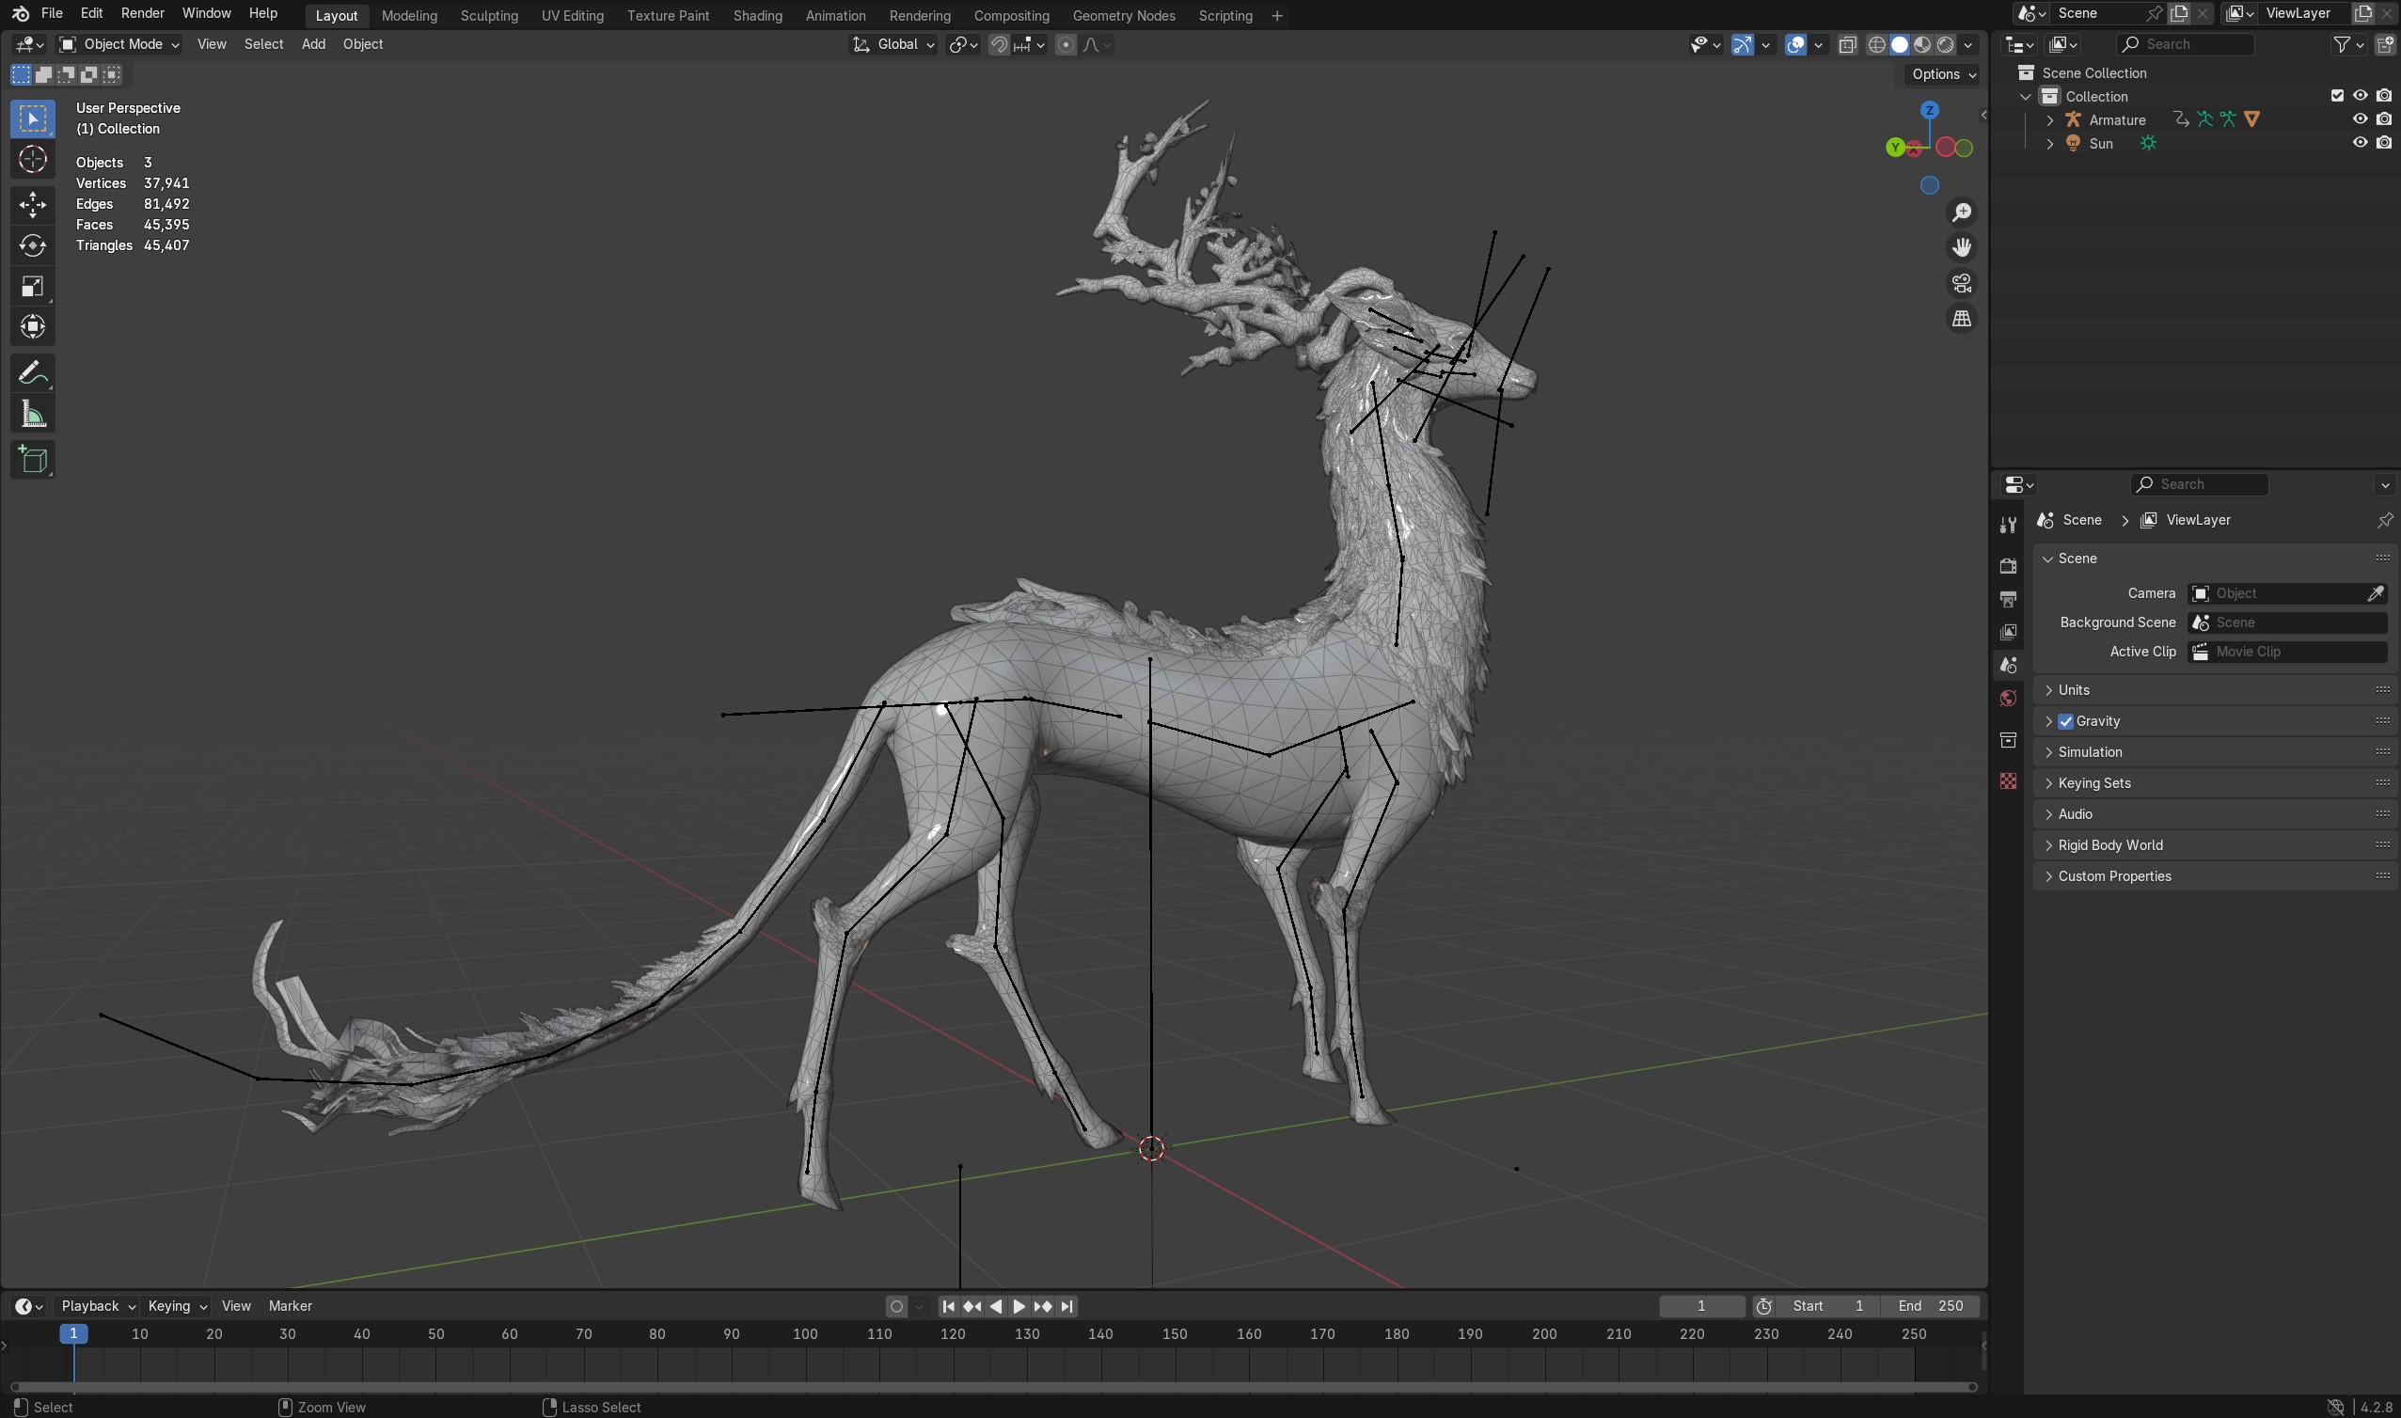Viewport: 2401px width, 1418px height.
Task: Expand the Units panel
Action: coord(2074,690)
